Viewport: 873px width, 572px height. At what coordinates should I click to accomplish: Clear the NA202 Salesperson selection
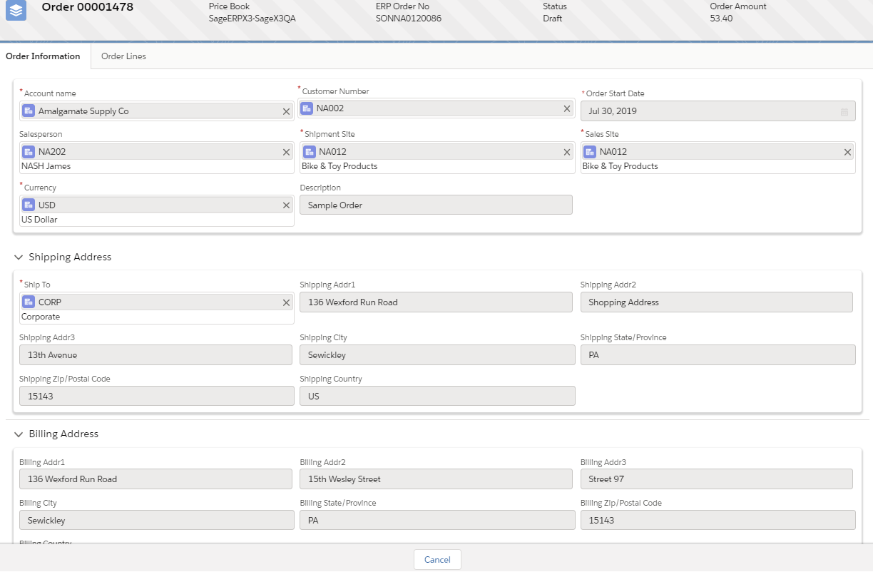tap(286, 152)
